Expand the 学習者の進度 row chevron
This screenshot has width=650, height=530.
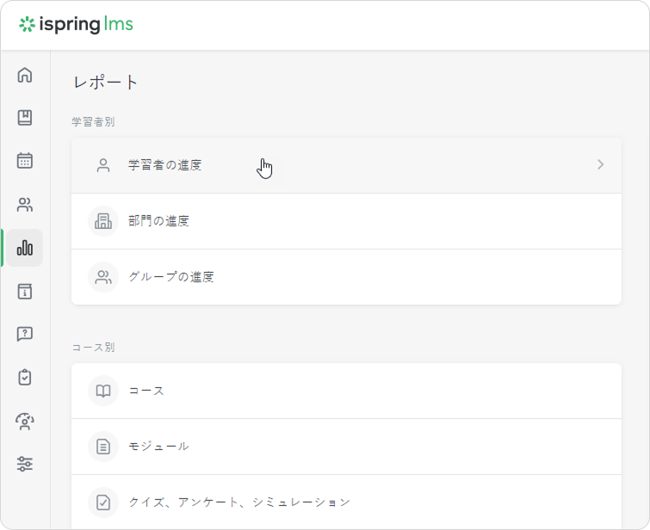pos(600,164)
